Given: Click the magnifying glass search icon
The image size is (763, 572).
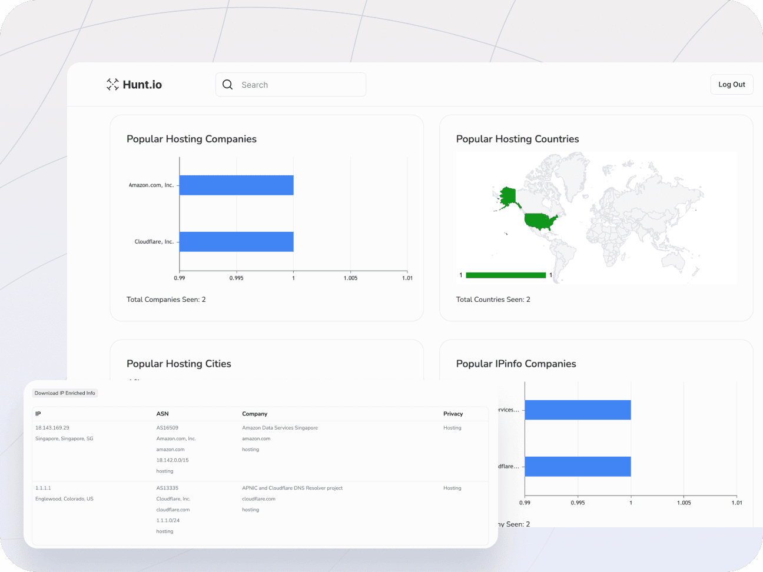Looking at the screenshot, I should point(228,85).
